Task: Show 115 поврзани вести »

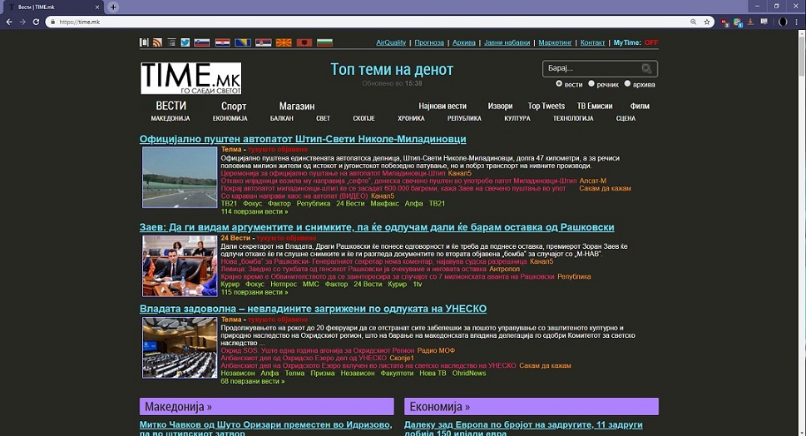Action: [255, 292]
